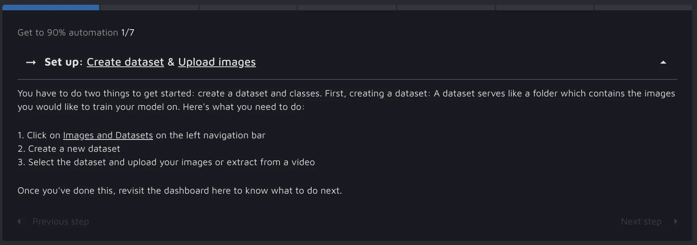
Task: Click the 1/7 step counter
Action: tap(128, 32)
